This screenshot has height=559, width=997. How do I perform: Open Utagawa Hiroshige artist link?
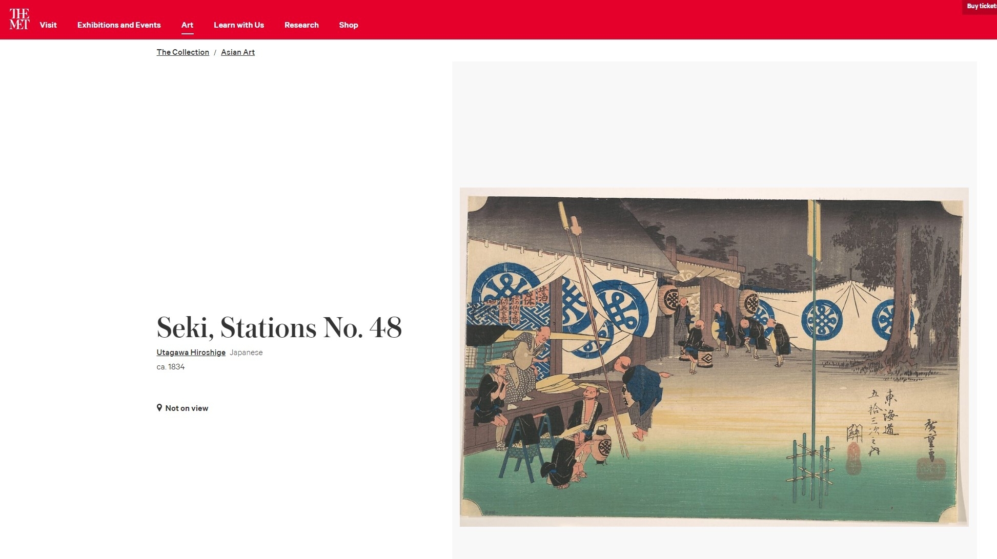click(x=191, y=353)
